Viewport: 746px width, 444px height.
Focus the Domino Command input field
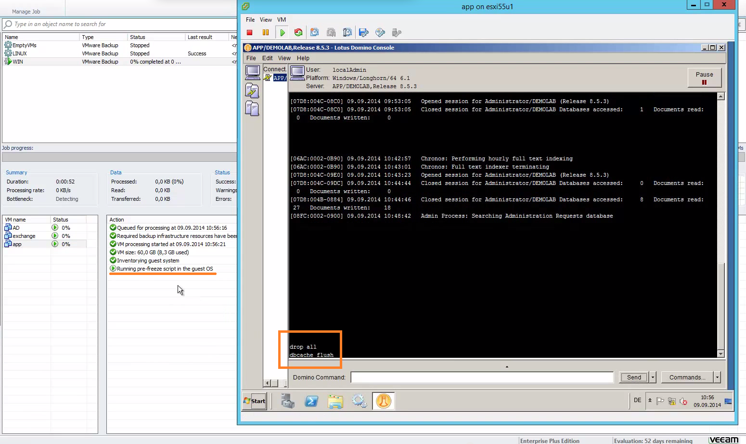click(482, 378)
